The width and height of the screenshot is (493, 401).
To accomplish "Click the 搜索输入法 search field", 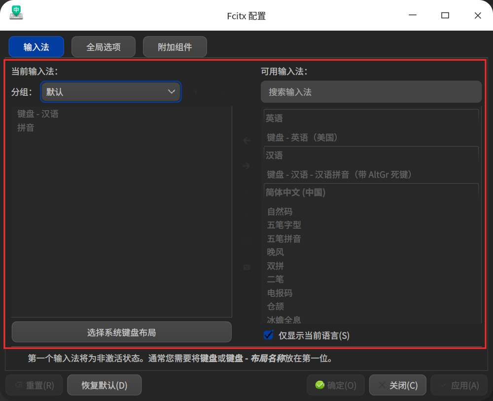I will [371, 91].
